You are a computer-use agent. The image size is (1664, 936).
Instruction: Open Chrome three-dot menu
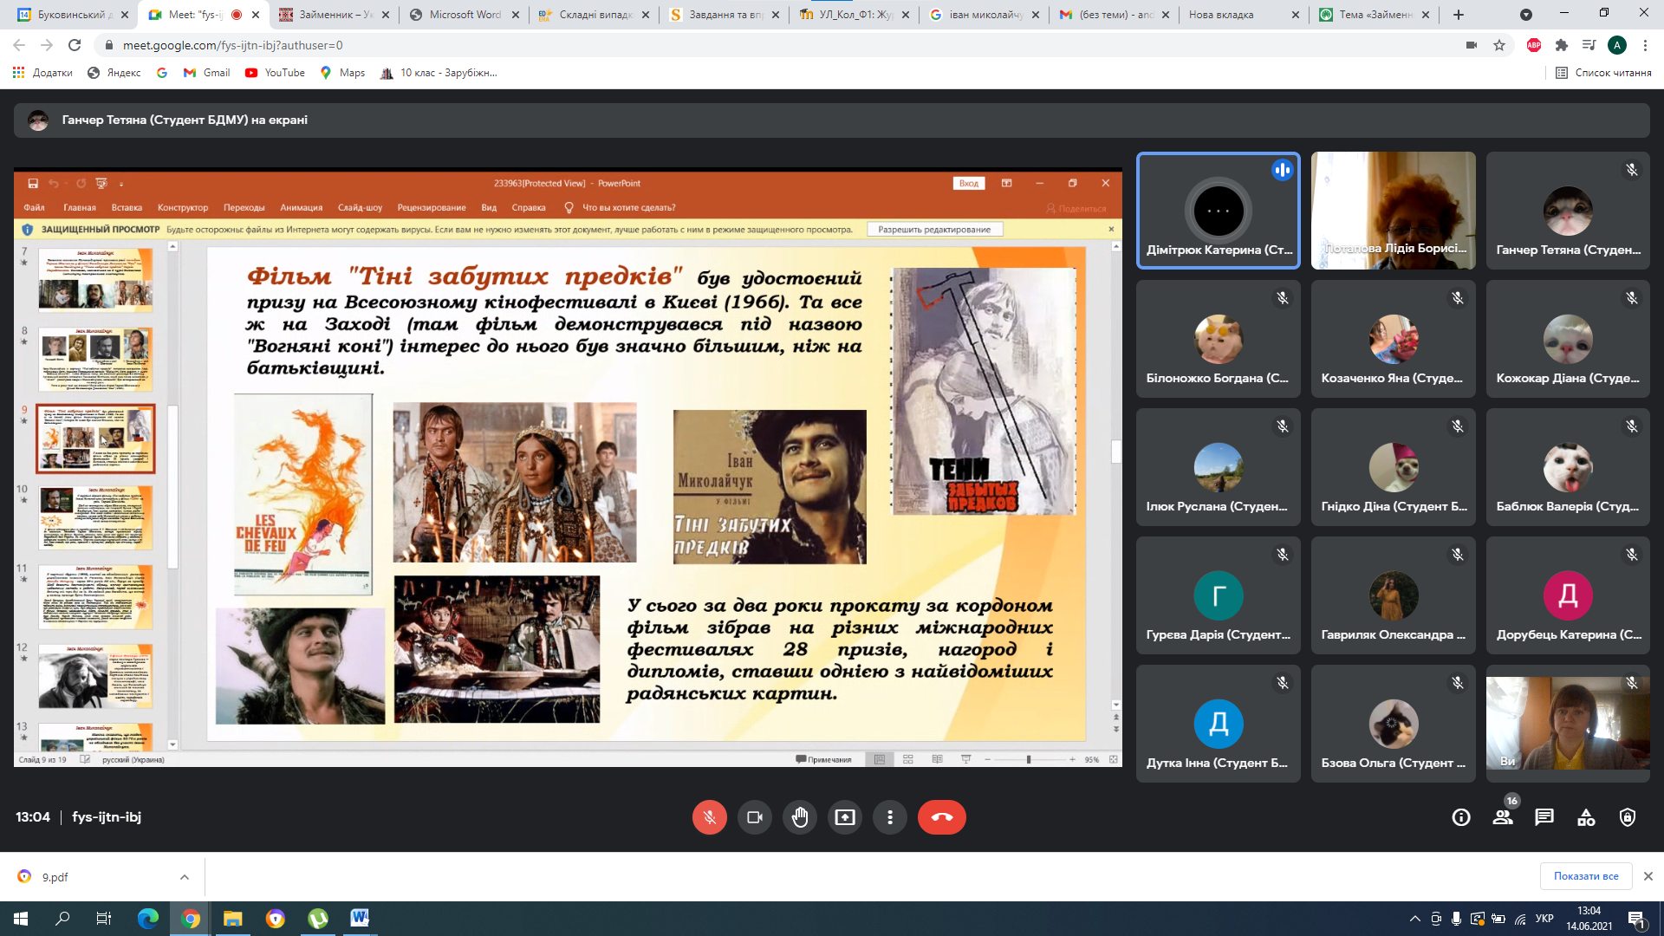1645,45
